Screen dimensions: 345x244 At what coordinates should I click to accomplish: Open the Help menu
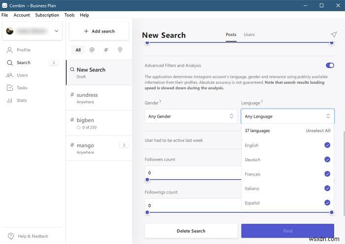coord(84,15)
